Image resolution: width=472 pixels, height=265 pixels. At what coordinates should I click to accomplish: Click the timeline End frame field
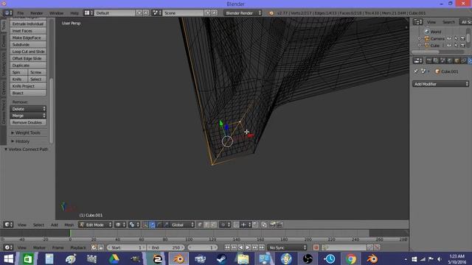point(166,247)
